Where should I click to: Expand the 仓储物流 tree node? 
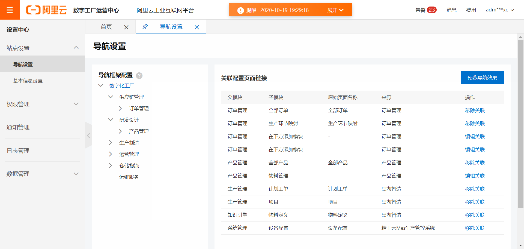coord(111,165)
